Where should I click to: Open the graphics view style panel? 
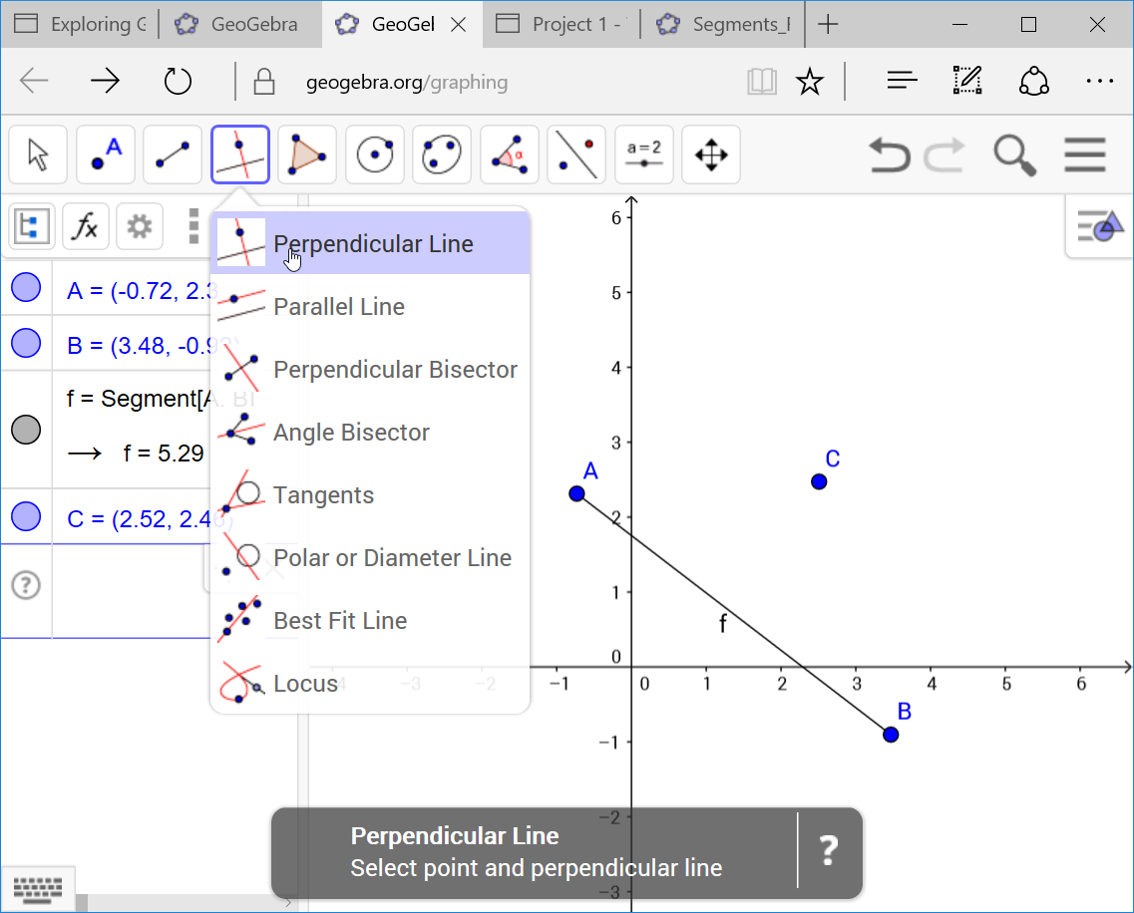point(1099,227)
